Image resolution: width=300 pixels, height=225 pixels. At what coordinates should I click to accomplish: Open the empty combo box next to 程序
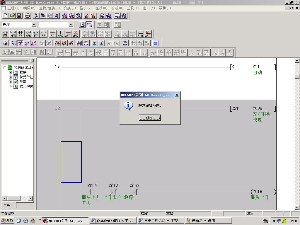(71, 25)
